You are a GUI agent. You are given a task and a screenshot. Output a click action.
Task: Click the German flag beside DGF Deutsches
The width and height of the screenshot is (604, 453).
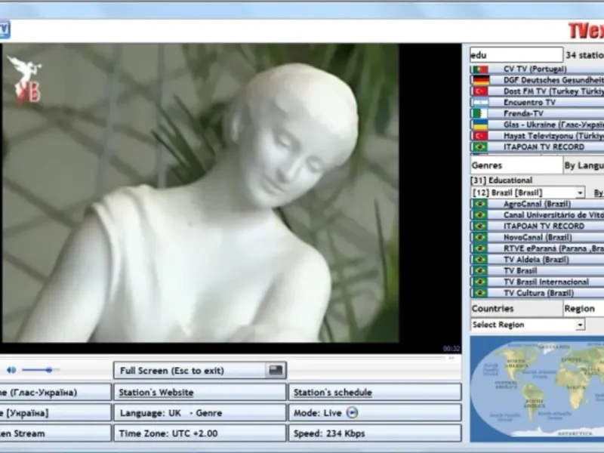click(479, 80)
